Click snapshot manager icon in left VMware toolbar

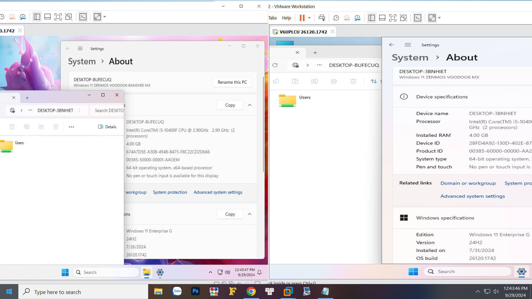pyautogui.click(x=22, y=17)
